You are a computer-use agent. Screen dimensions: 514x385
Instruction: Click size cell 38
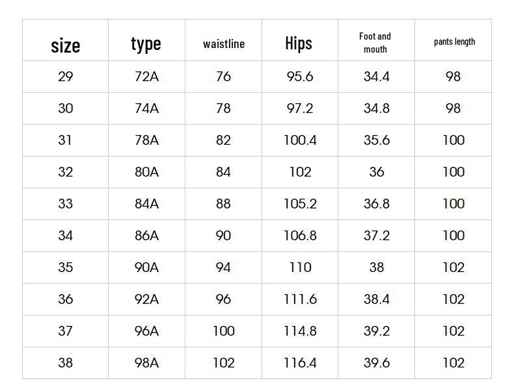pos(65,363)
